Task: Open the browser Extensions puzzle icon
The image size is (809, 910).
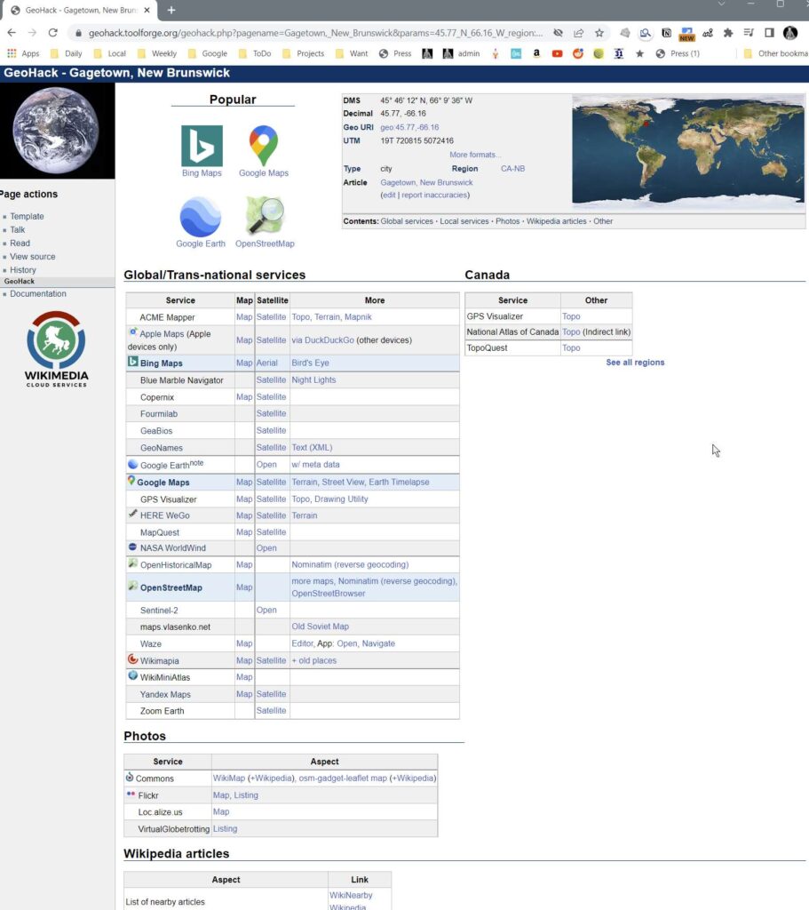Action: 728,32
